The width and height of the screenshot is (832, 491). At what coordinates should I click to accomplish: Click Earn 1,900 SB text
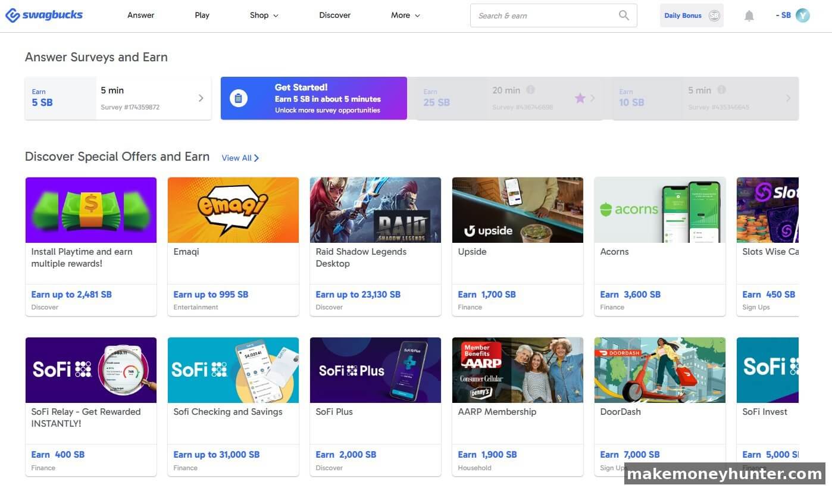point(487,455)
